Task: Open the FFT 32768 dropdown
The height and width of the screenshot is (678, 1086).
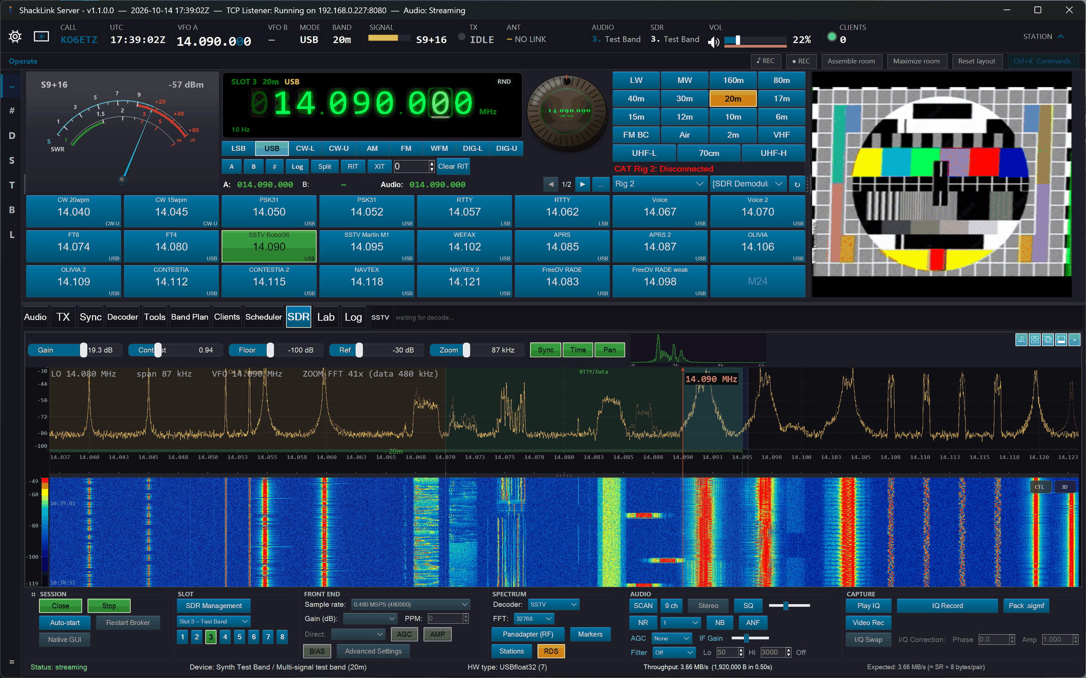Action: point(534,619)
